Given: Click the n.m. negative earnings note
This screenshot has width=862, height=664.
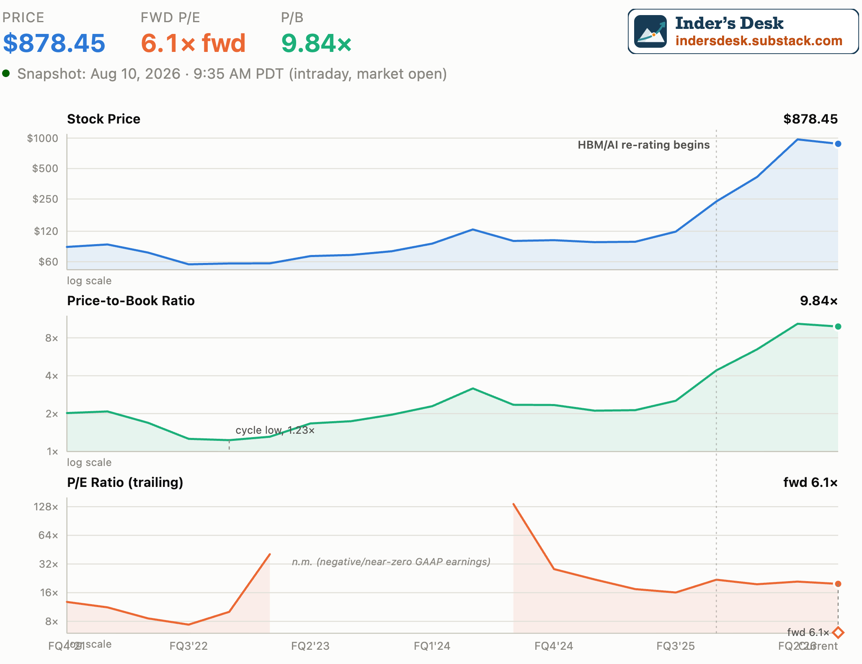Looking at the screenshot, I should [391, 561].
